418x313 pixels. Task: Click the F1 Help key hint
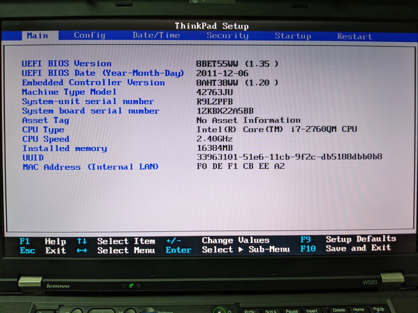click(43, 241)
